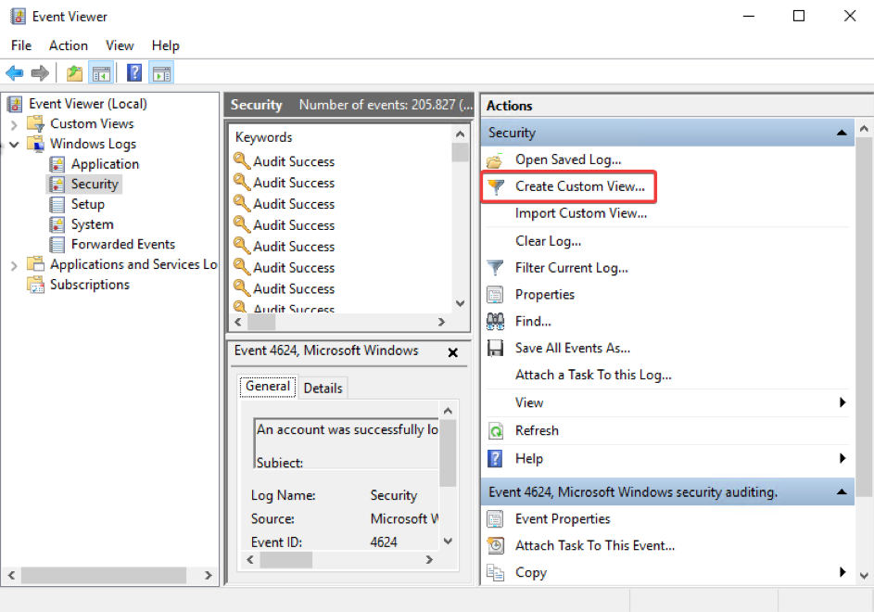
Task: Open the View submenu in Actions
Action: tap(842, 402)
